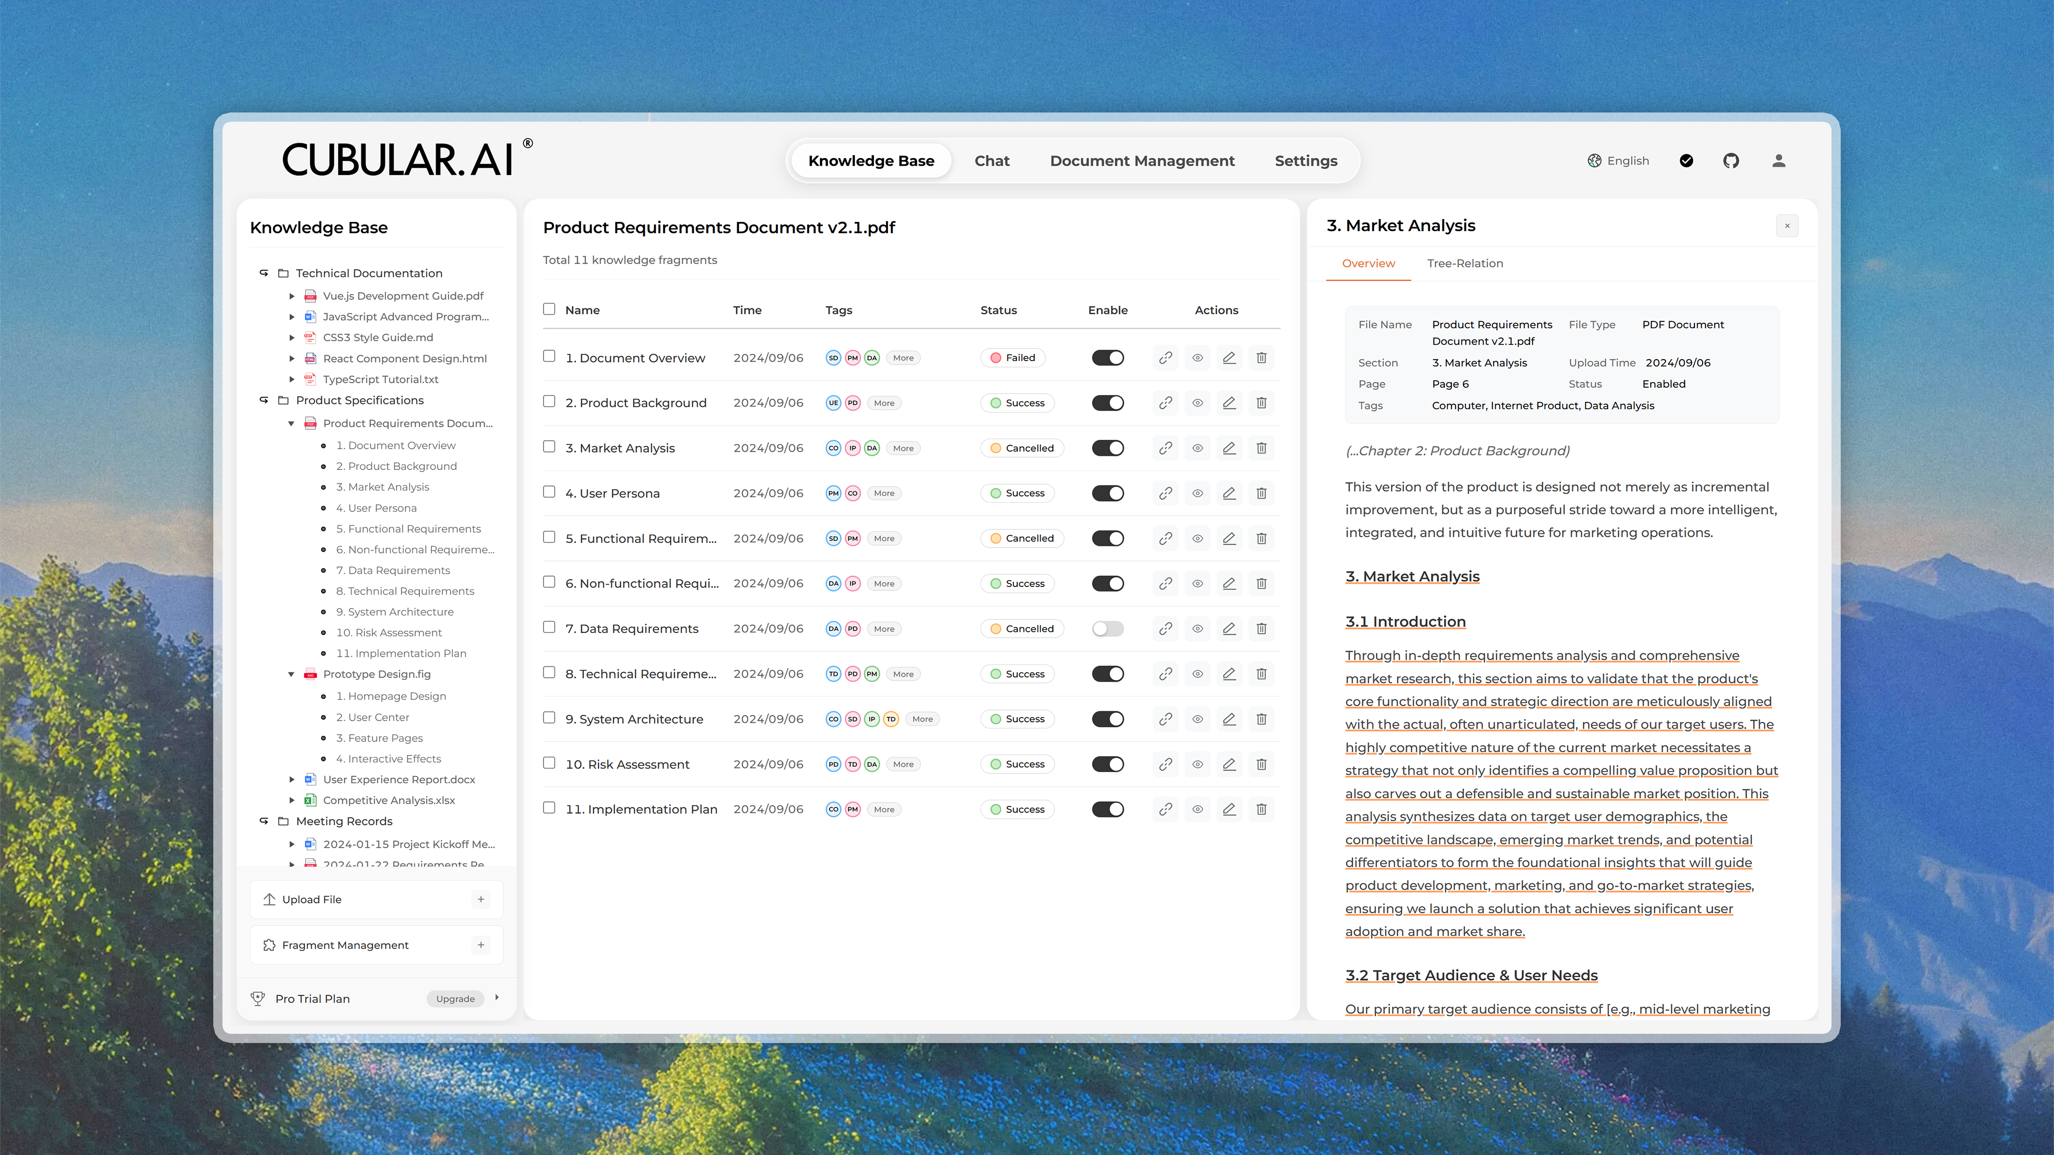The width and height of the screenshot is (2054, 1155).
Task: Open the user profile icon
Action: tap(1778, 160)
